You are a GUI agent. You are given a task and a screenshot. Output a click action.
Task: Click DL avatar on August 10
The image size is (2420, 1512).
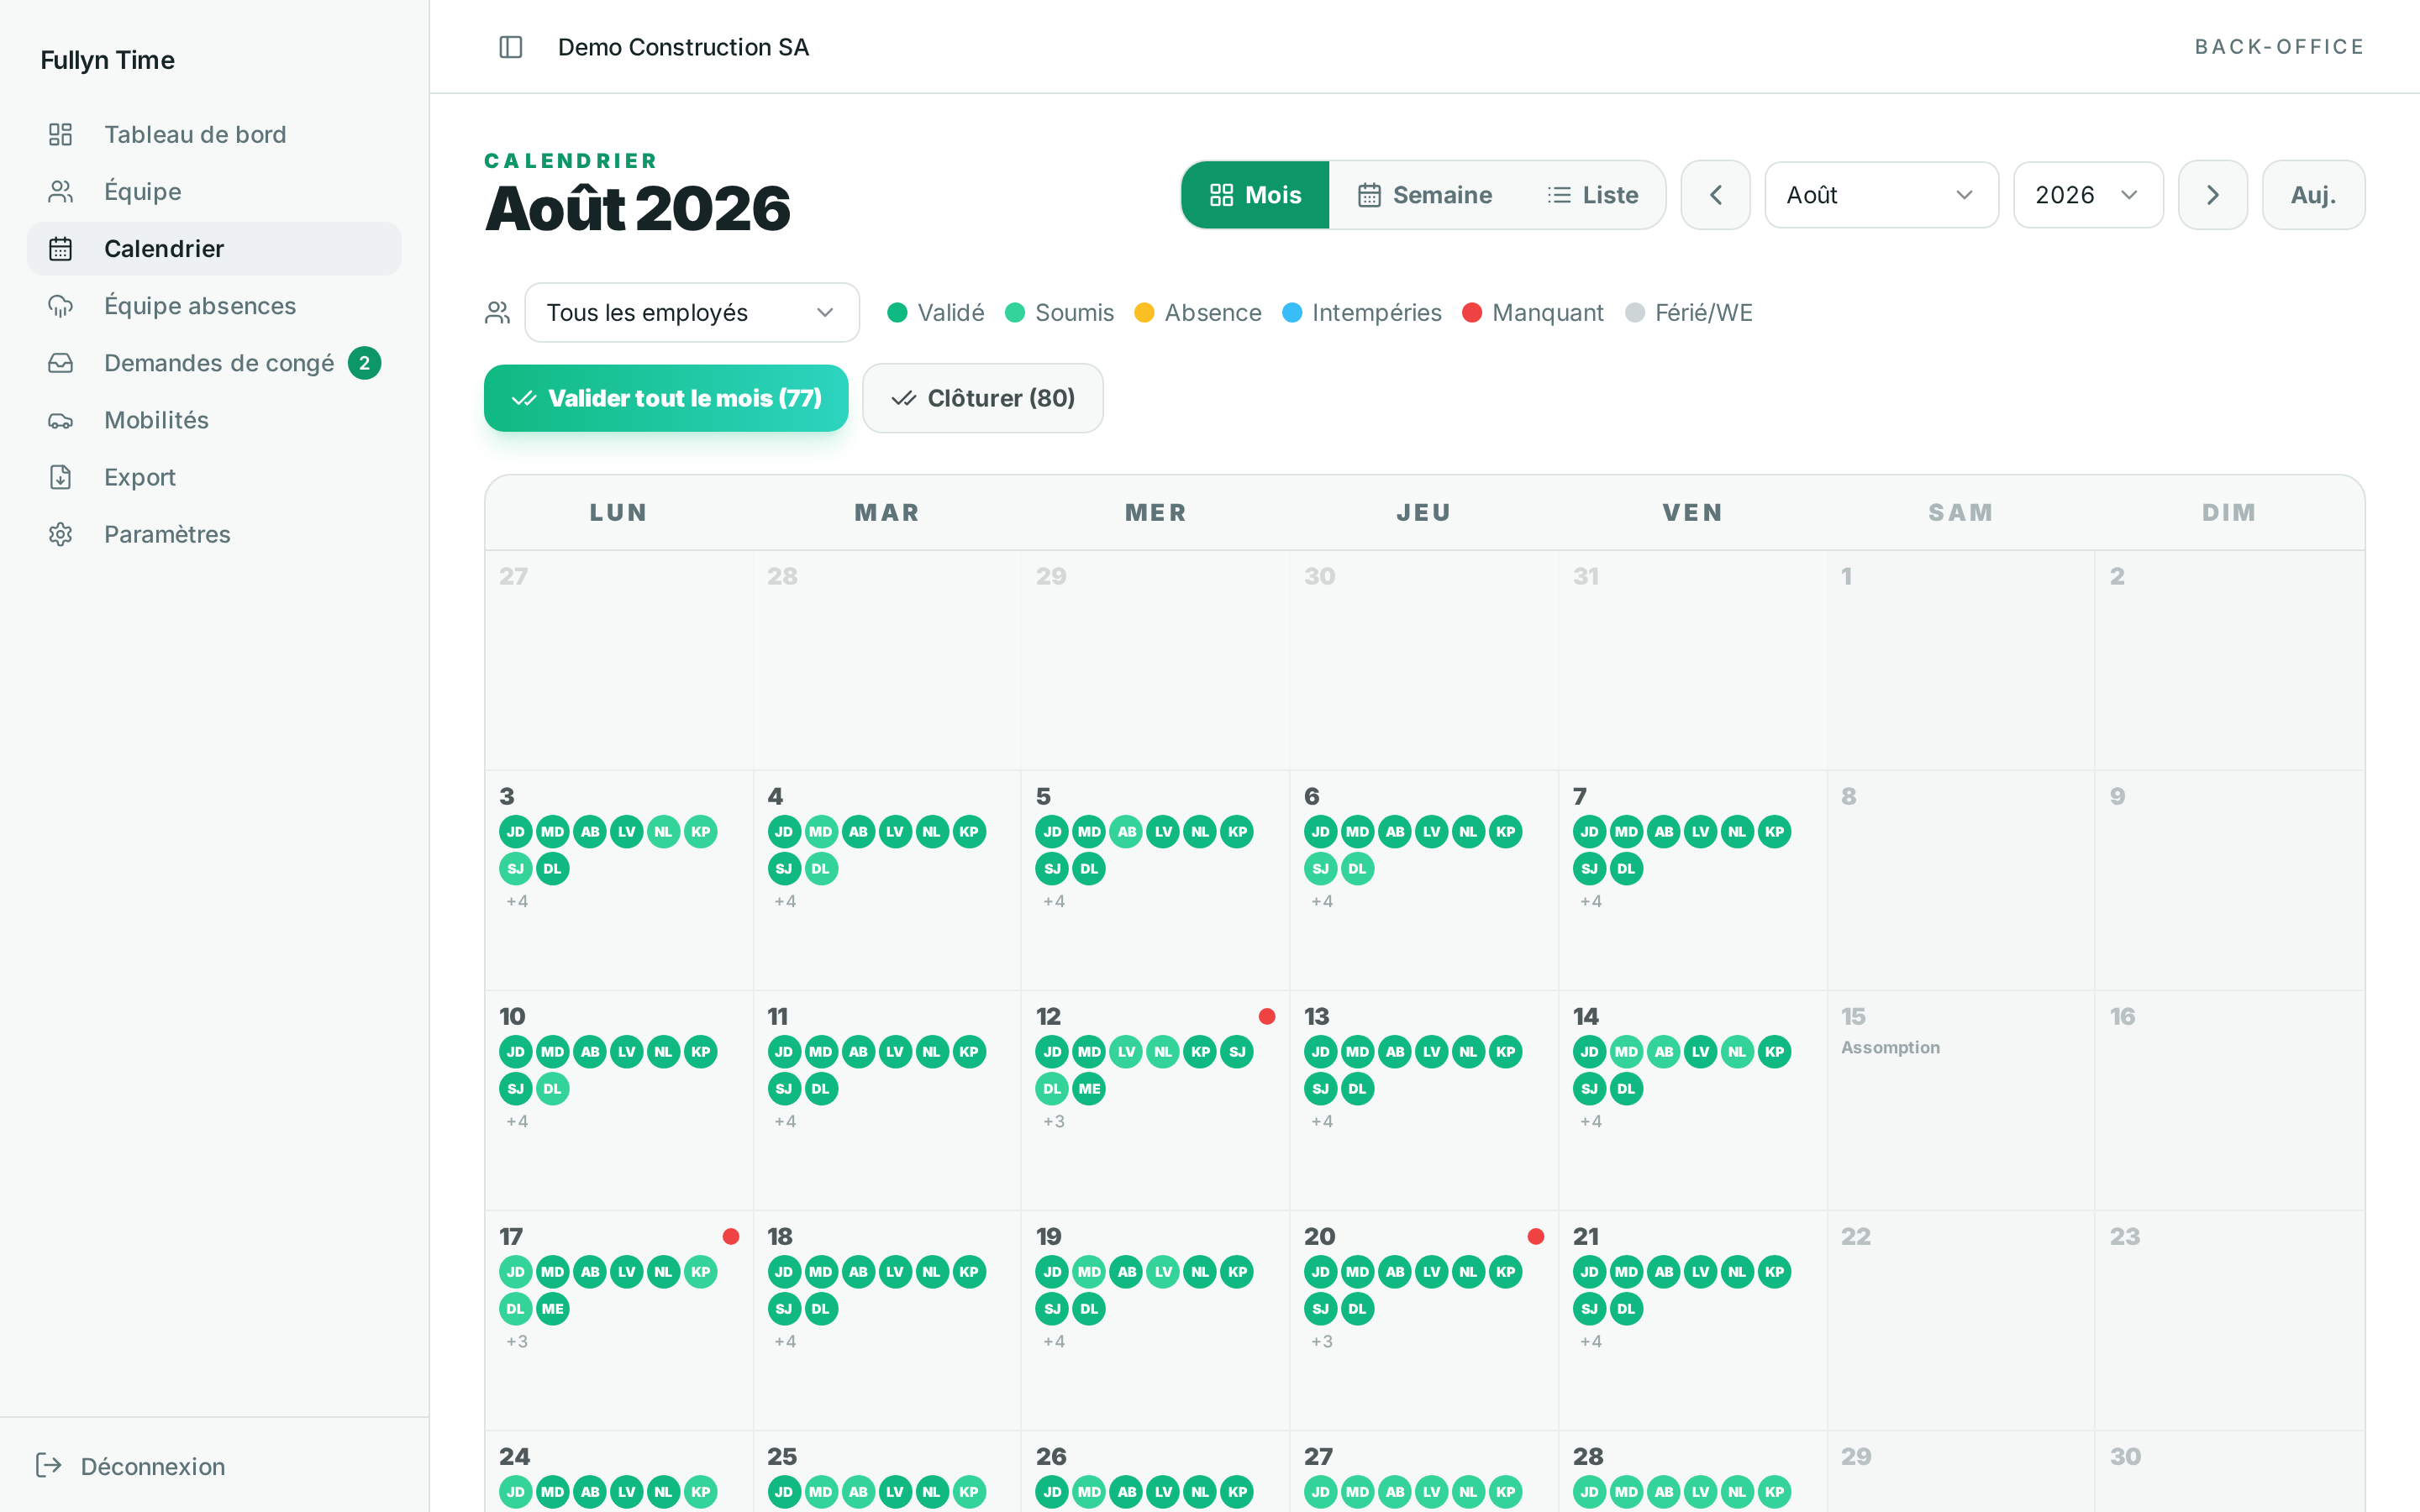[x=553, y=1089]
